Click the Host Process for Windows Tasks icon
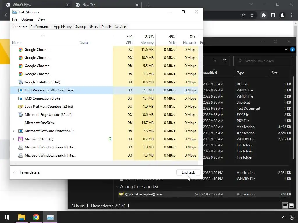The width and height of the screenshot is (298, 223). (21, 90)
